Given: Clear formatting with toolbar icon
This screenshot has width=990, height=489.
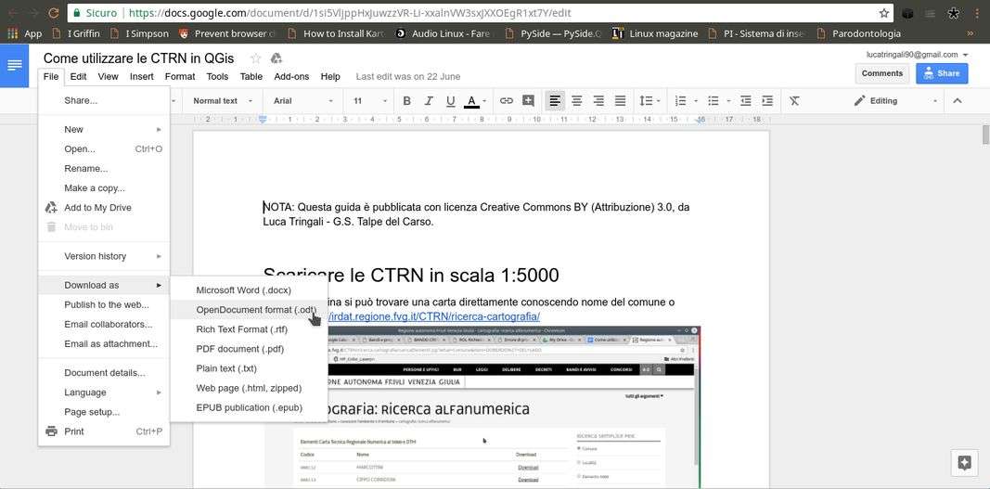Looking at the screenshot, I should [794, 100].
